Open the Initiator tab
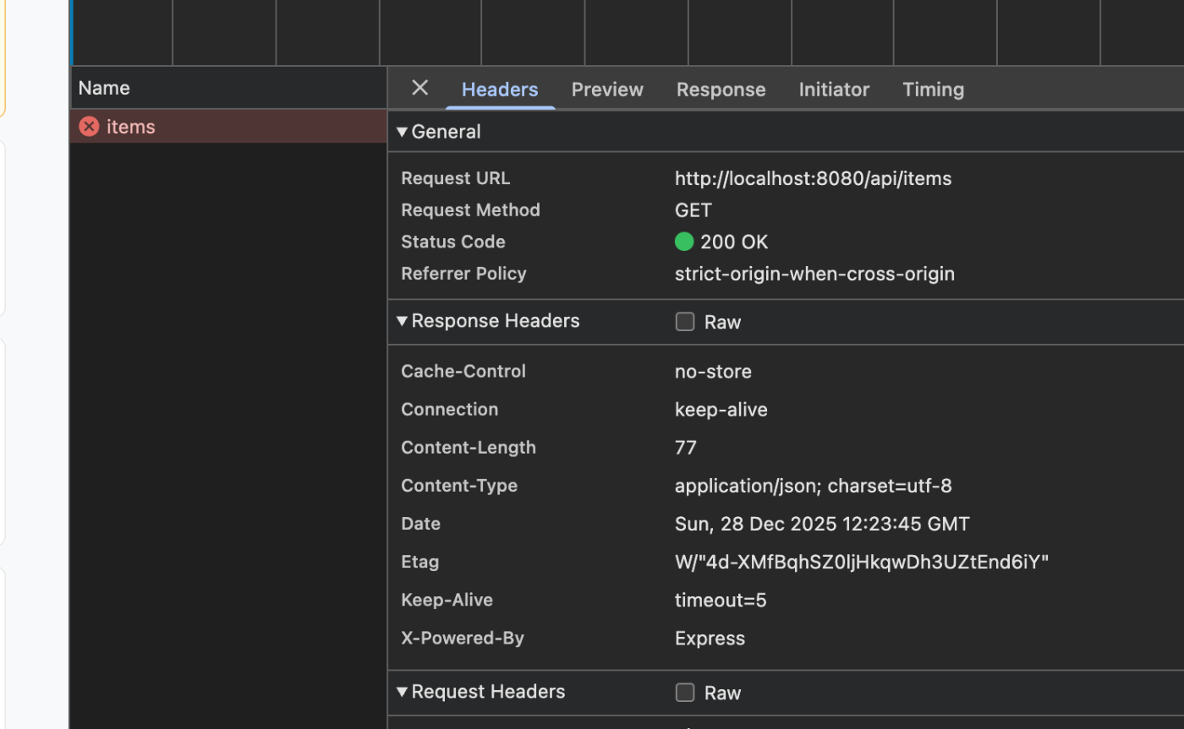Viewport: 1184px width, 729px height. (834, 90)
